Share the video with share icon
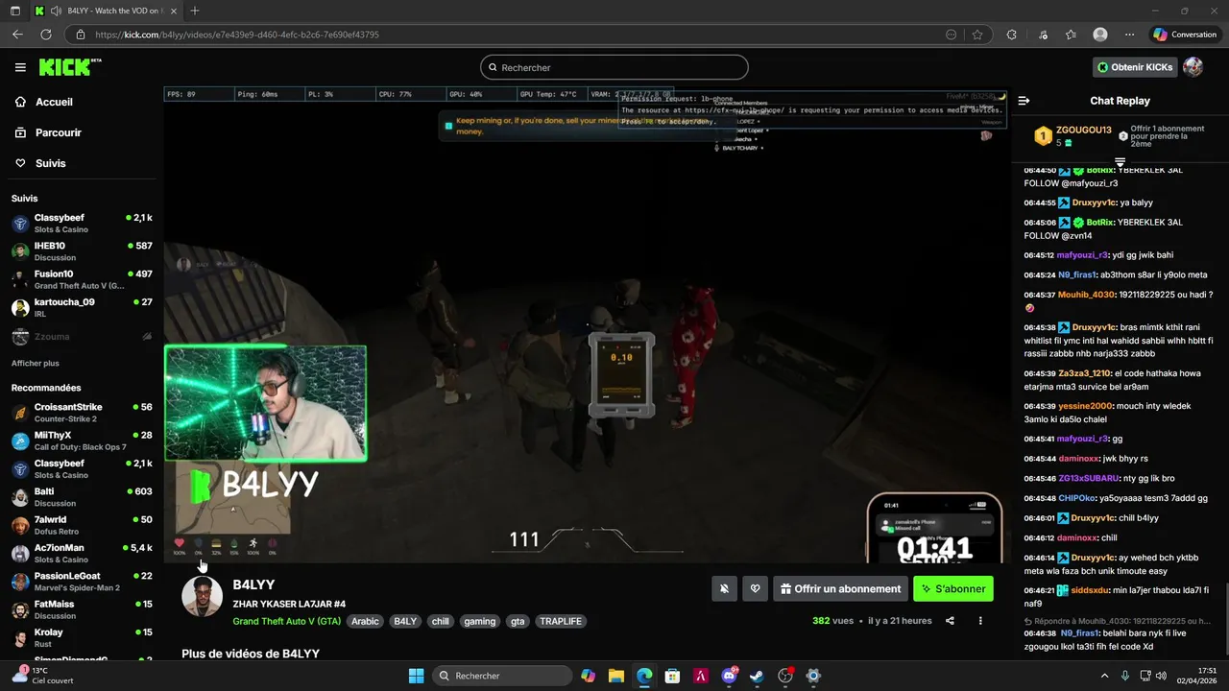This screenshot has width=1229, height=691. pyautogui.click(x=950, y=621)
